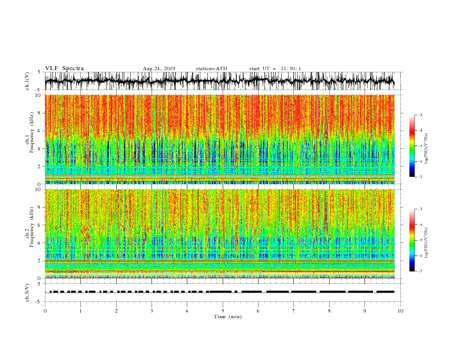Click the ch.1 spectrogram color scale bar
451x349 pixels.
(x=412, y=145)
